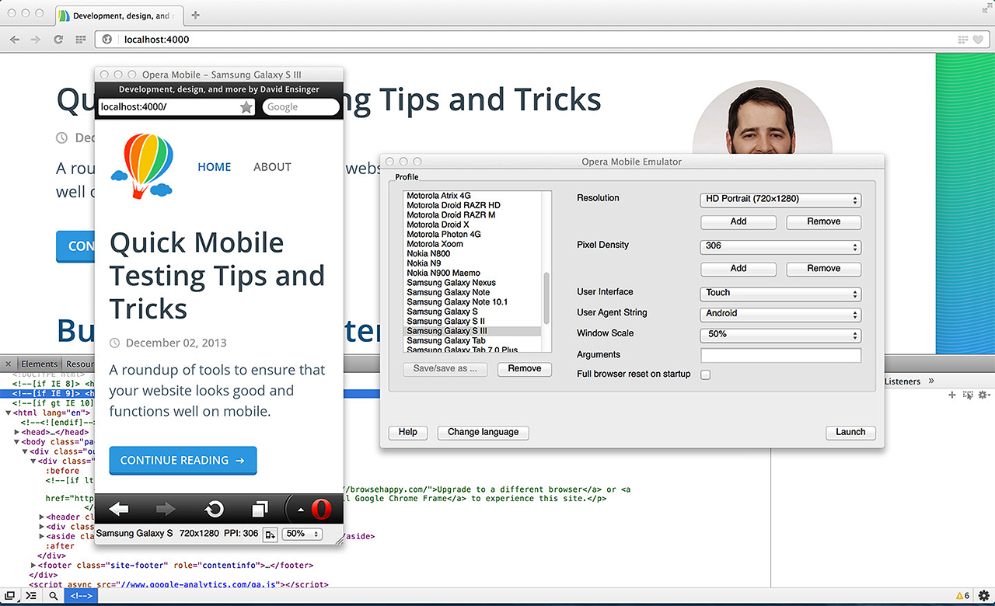Screen dimensions: 995x606
Task: Switch to the Resources tab in DevTools
Action: point(79,364)
